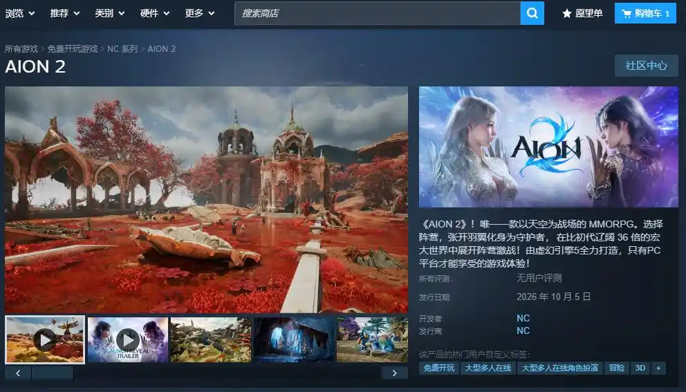Click the magnifier search button

[x=532, y=13]
